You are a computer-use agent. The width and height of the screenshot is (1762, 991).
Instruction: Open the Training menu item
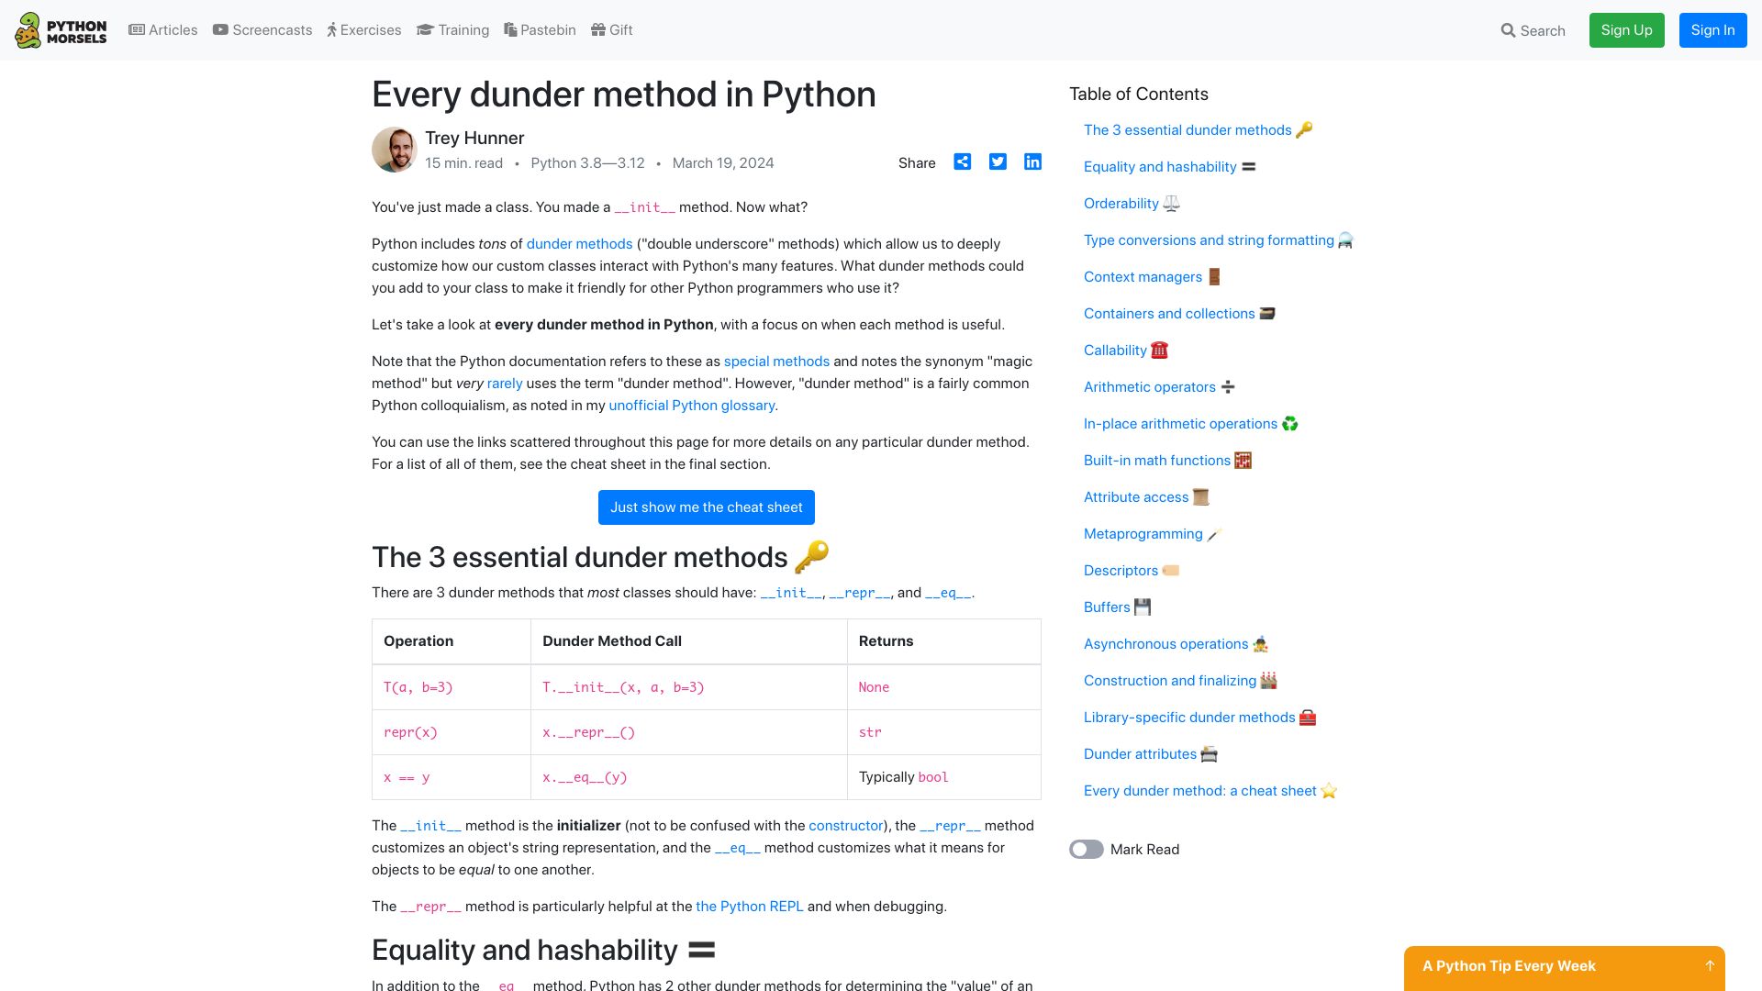pyautogui.click(x=452, y=30)
